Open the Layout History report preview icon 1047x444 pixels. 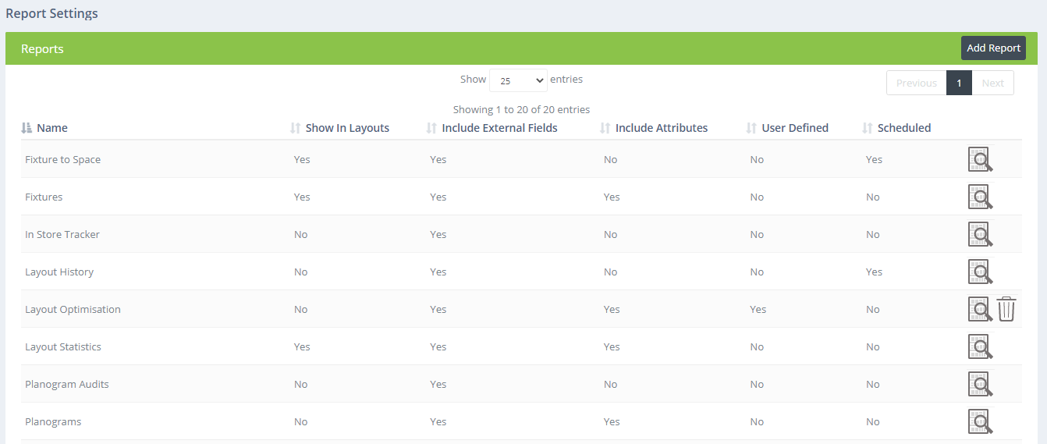[x=980, y=272]
